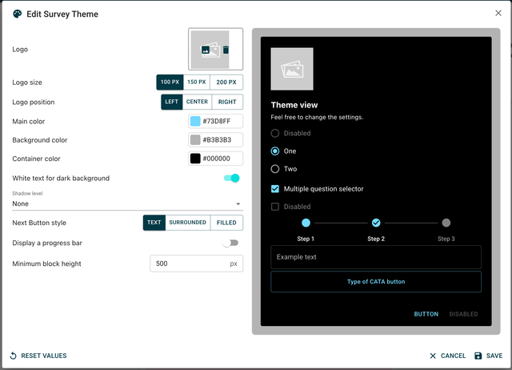Select Filled next button style
Viewport: 512px width, 370px height.
coord(227,223)
